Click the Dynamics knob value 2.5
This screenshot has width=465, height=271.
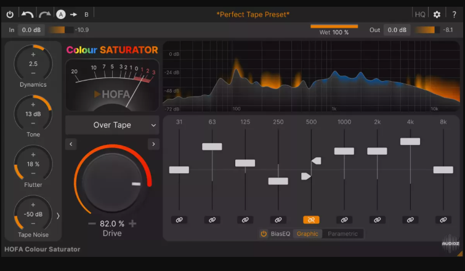pyautogui.click(x=33, y=64)
